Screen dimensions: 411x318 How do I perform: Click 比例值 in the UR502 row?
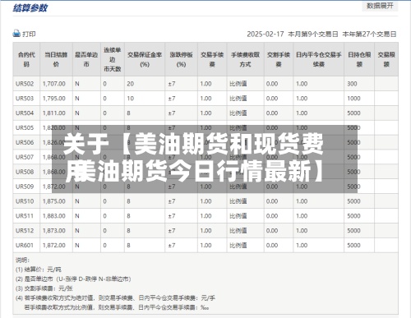tap(238, 84)
